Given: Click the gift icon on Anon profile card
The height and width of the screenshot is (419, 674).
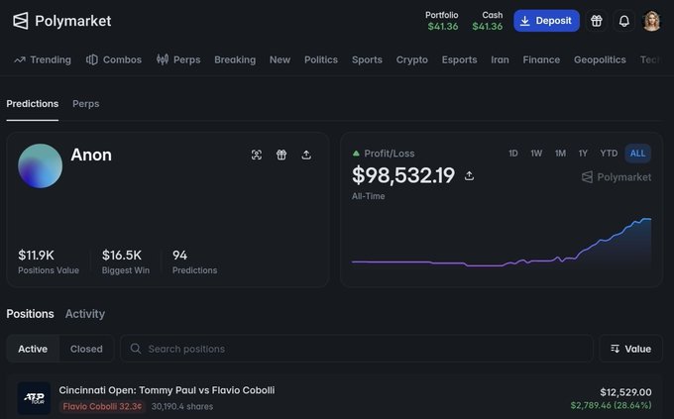Looking at the screenshot, I should tap(281, 155).
